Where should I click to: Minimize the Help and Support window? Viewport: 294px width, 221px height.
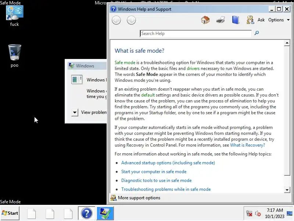click(272, 9)
